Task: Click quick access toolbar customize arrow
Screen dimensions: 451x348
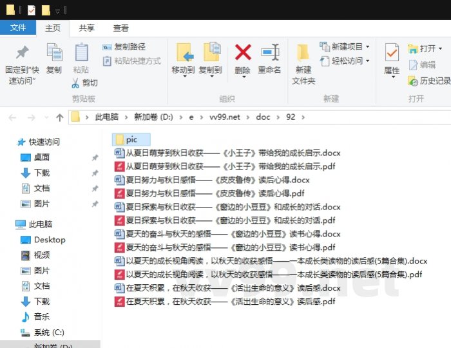Action: [57, 11]
